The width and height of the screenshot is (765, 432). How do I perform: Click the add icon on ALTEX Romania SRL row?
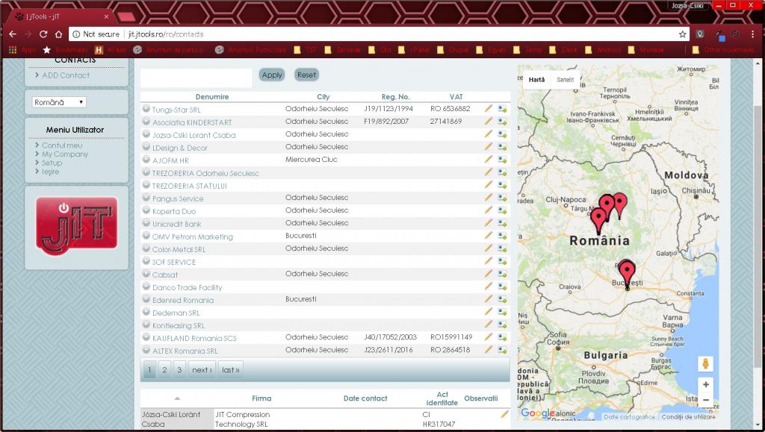(x=503, y=350)
